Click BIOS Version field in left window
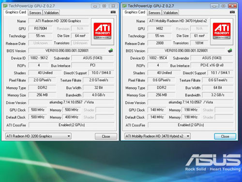 click(67, 50)
